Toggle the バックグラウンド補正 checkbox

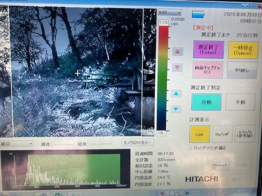tap(190, 148)
